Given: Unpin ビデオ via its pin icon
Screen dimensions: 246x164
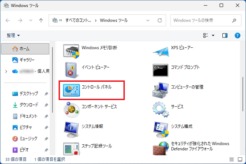Looking at the screenshot, I should pyautogui.click(x=46, y=150).
